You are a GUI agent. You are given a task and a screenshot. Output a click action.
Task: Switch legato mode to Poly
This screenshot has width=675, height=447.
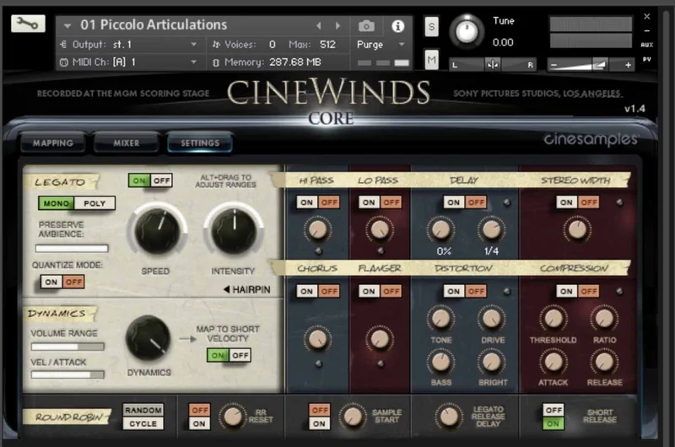click(94, 203)
